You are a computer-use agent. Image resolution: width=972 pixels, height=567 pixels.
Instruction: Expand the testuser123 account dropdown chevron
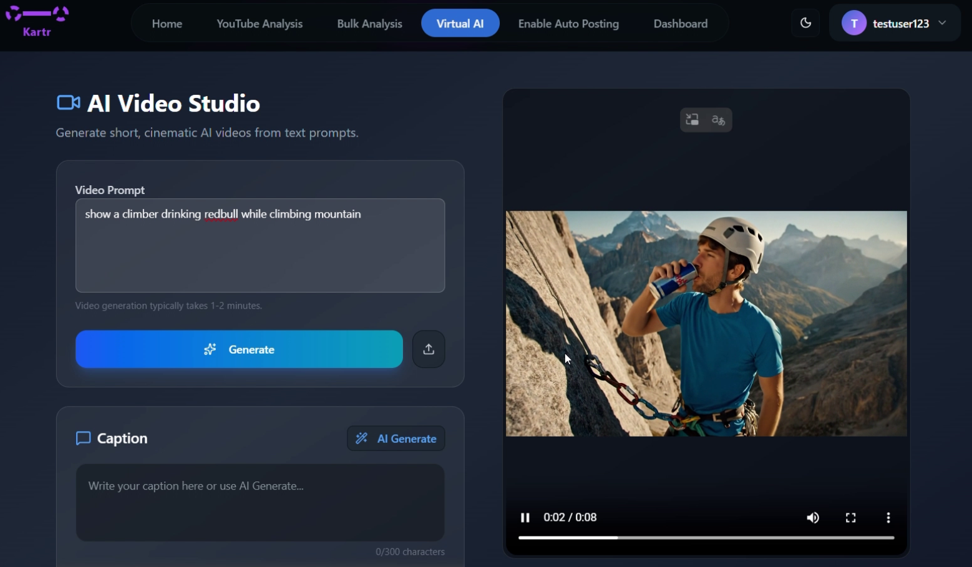pyautogui.click(x=943, y=23)
